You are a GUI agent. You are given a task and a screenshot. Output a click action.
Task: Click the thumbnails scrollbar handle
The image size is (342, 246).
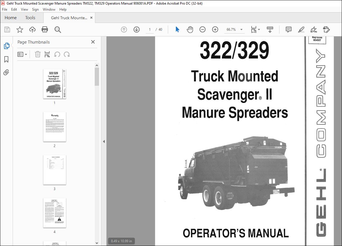(x=97, y=77)
